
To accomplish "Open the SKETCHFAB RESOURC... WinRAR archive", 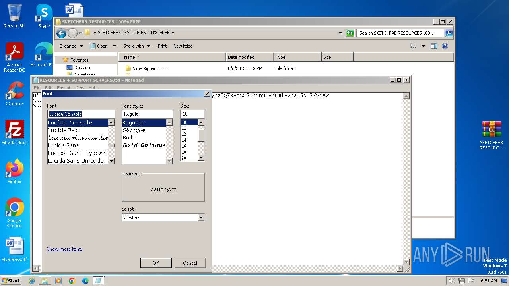I will coord(492,135).
